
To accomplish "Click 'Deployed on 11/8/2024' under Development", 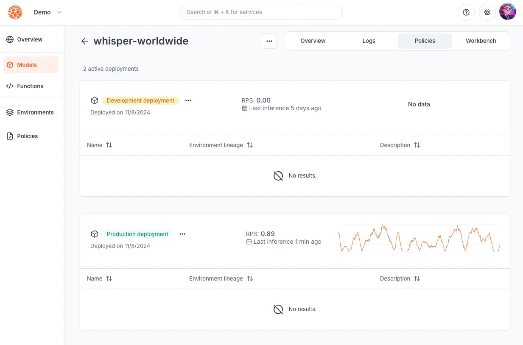I will 120,112.
